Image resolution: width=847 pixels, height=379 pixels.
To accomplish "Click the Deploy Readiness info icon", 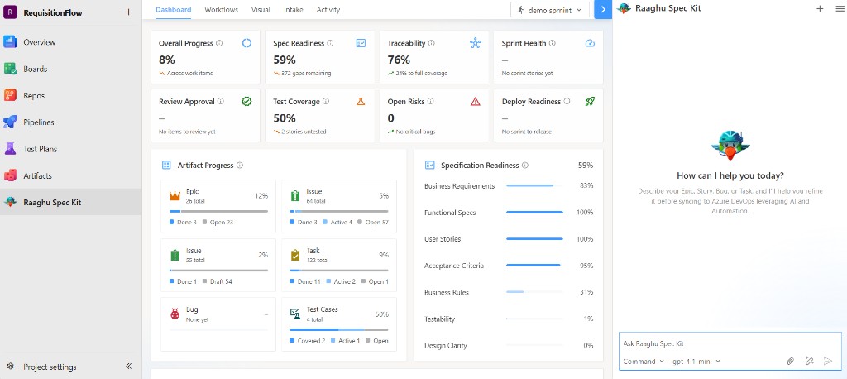I will [x=567, y=101].
